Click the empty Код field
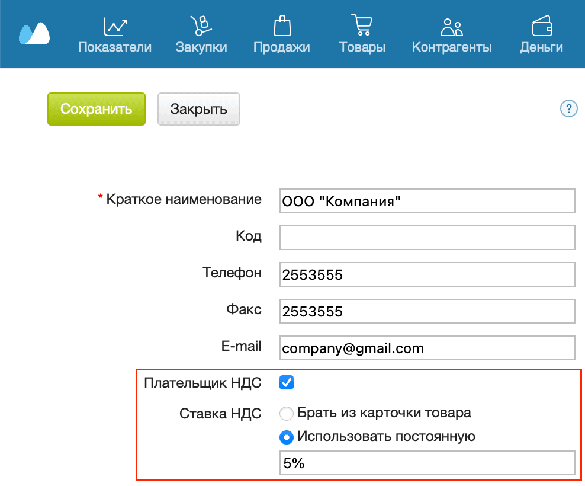 point(427,238)
